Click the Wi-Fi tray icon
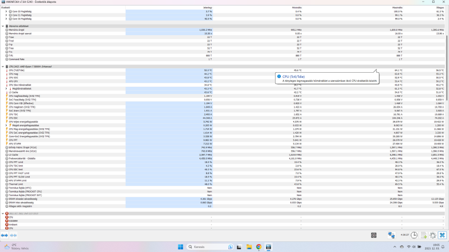 409,247
